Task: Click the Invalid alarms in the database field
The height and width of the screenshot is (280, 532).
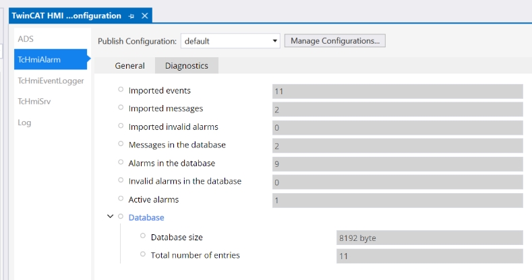Action: (397, 182)
